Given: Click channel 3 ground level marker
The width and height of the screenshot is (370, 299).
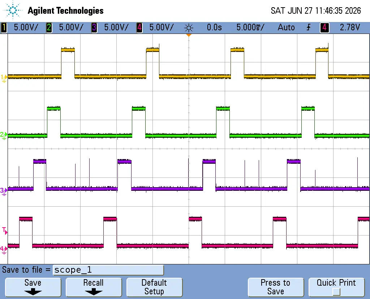Looking at the screenshot, I should coord(4,191).
